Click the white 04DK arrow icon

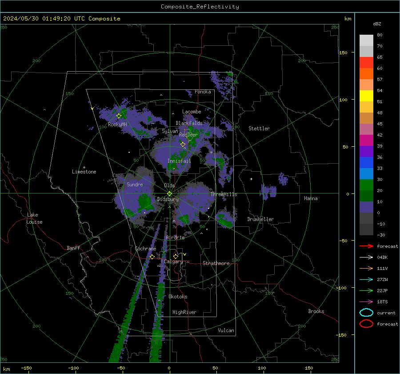[x=366, y=257]
